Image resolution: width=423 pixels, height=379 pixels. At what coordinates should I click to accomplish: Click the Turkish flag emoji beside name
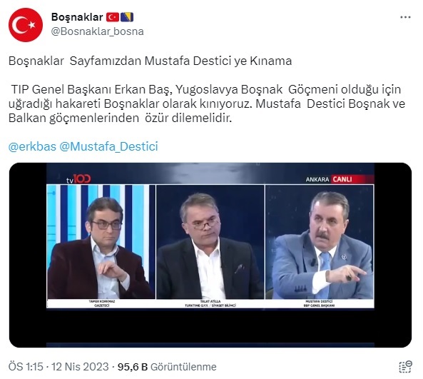pyautogui.click(x=113, y=17)
